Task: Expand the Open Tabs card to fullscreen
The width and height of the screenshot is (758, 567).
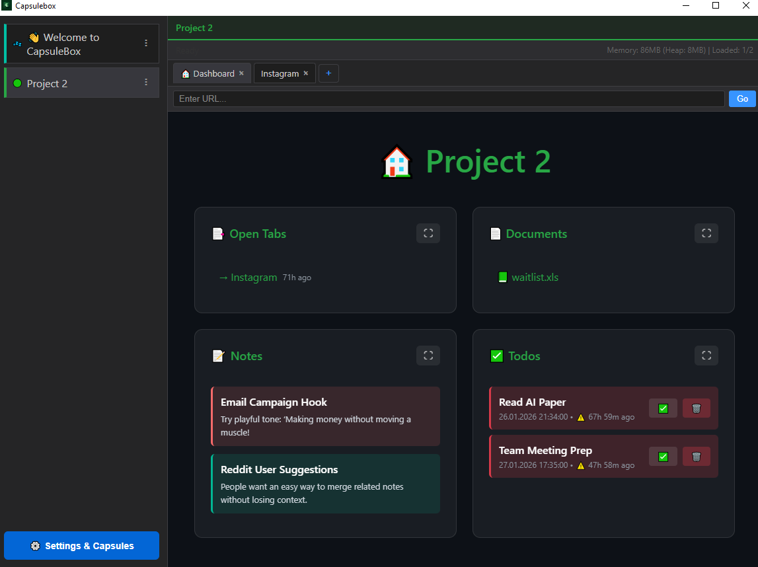Action: 428,233
